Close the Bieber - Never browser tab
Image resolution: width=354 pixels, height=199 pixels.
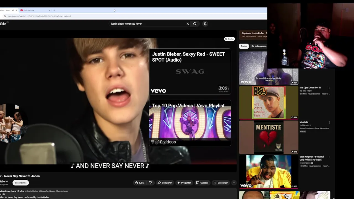pos(16,10)
